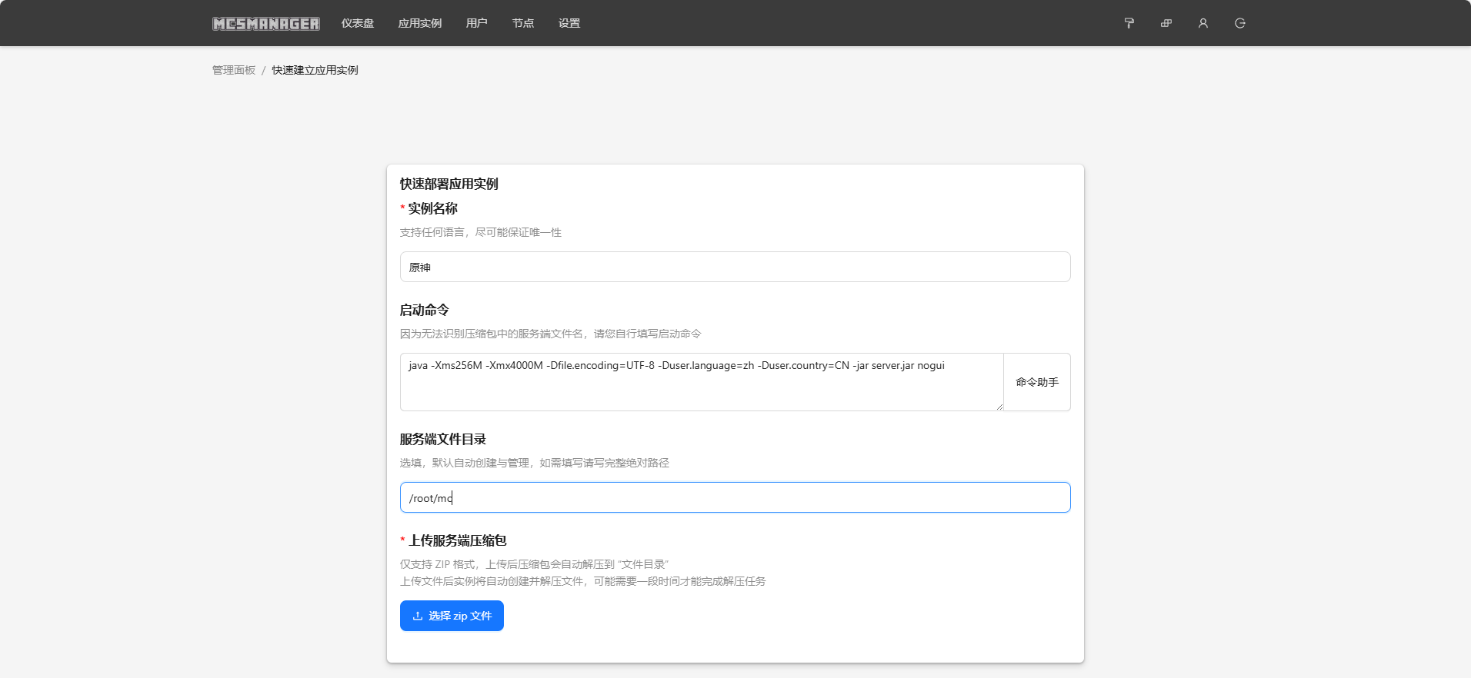
Task: Open the 节点 navigation item
Action: (523, 23)
